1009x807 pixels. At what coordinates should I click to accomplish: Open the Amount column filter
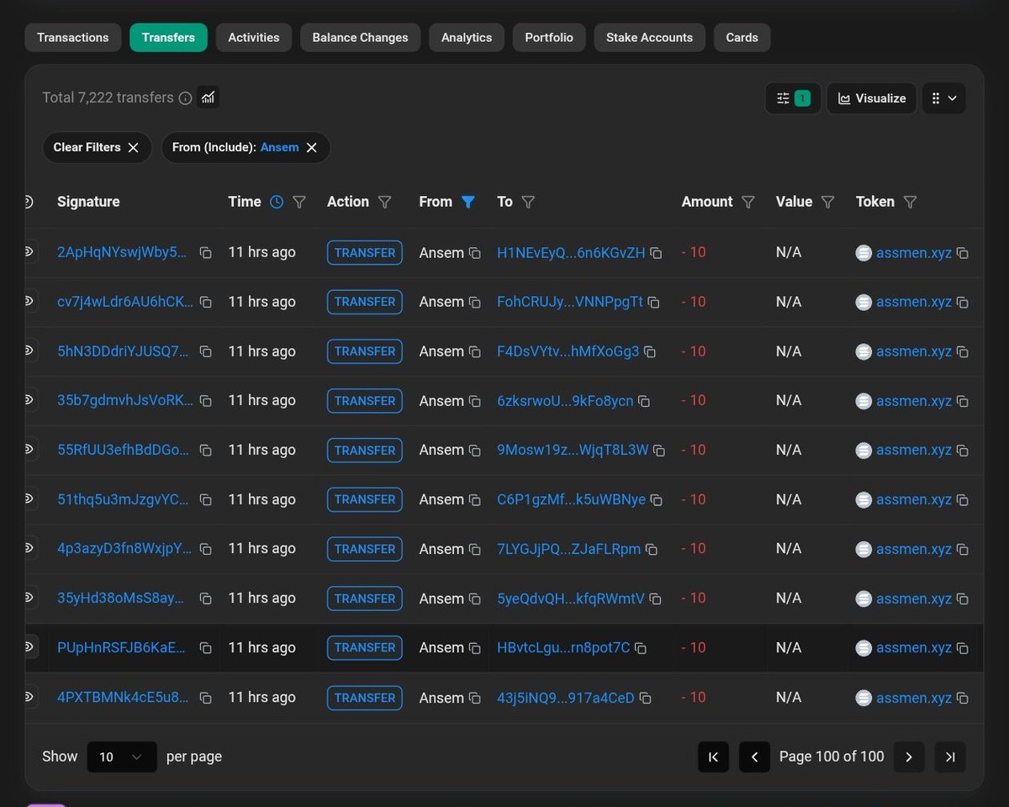coord(748,202)
